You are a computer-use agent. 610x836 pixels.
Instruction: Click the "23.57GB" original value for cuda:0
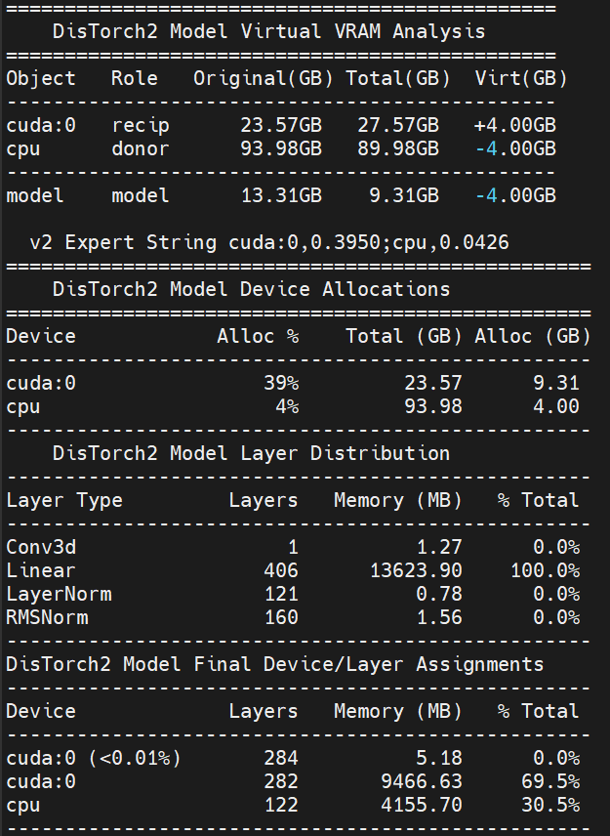coord(281,125)
